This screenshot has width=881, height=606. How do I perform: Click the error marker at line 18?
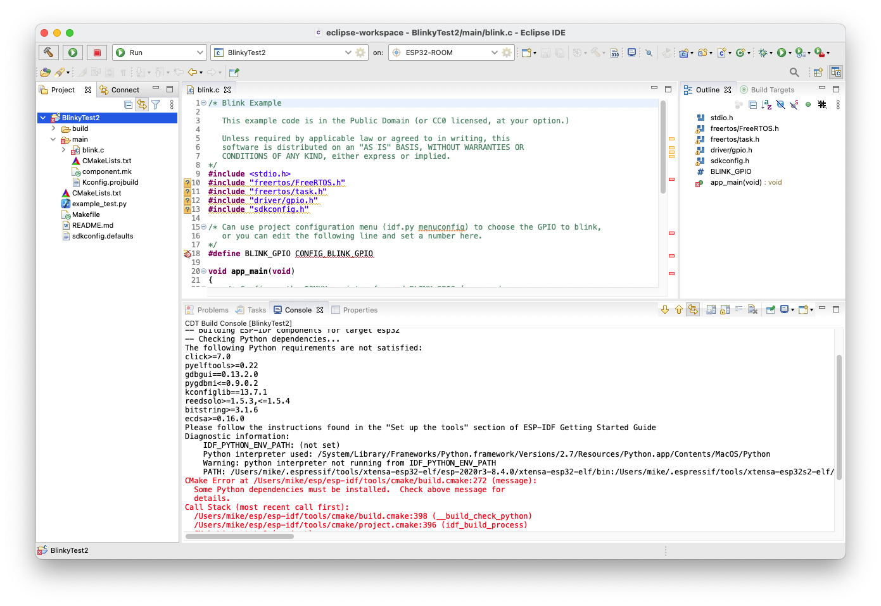click(187, 254)
